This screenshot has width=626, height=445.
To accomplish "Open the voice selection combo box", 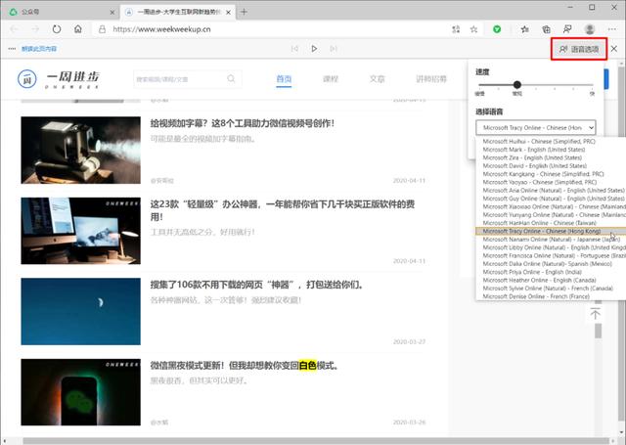I will 536,128.
